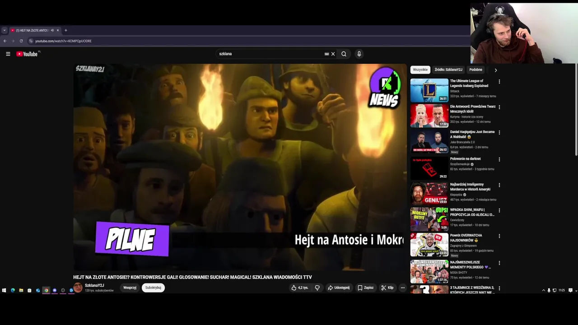Open Edge from the taskbar

tap(13, 290)
